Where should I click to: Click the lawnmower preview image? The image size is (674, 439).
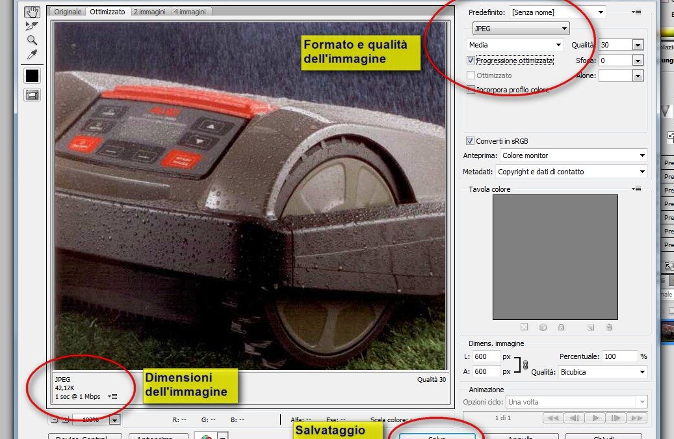click(250, 196)
